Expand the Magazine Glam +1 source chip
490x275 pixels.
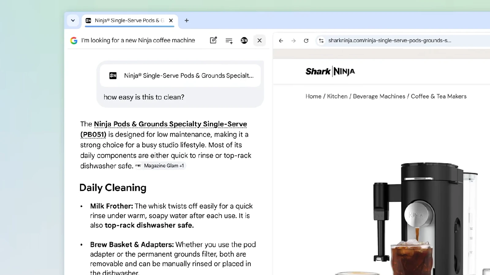160,166
